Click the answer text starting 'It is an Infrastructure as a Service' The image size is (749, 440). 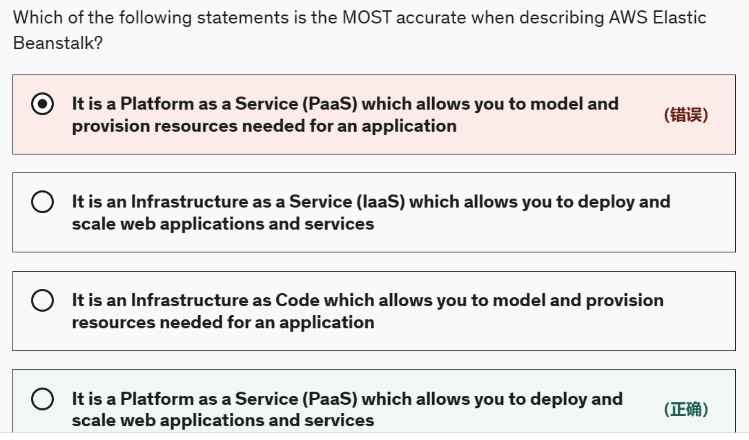coord(371,202)
